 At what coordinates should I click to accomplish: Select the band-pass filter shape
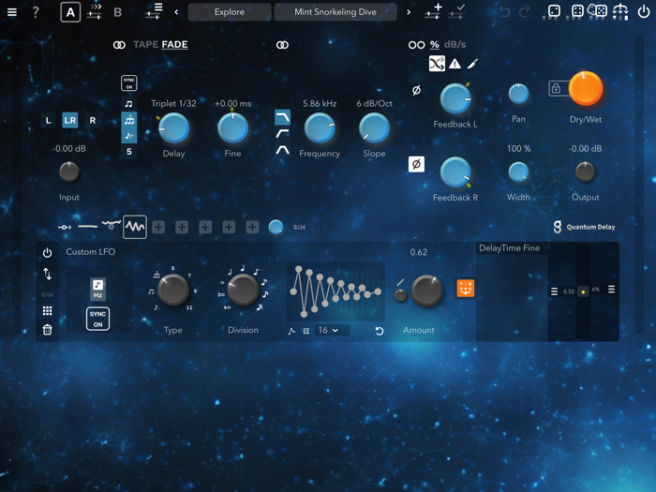(x=282, y=149)
